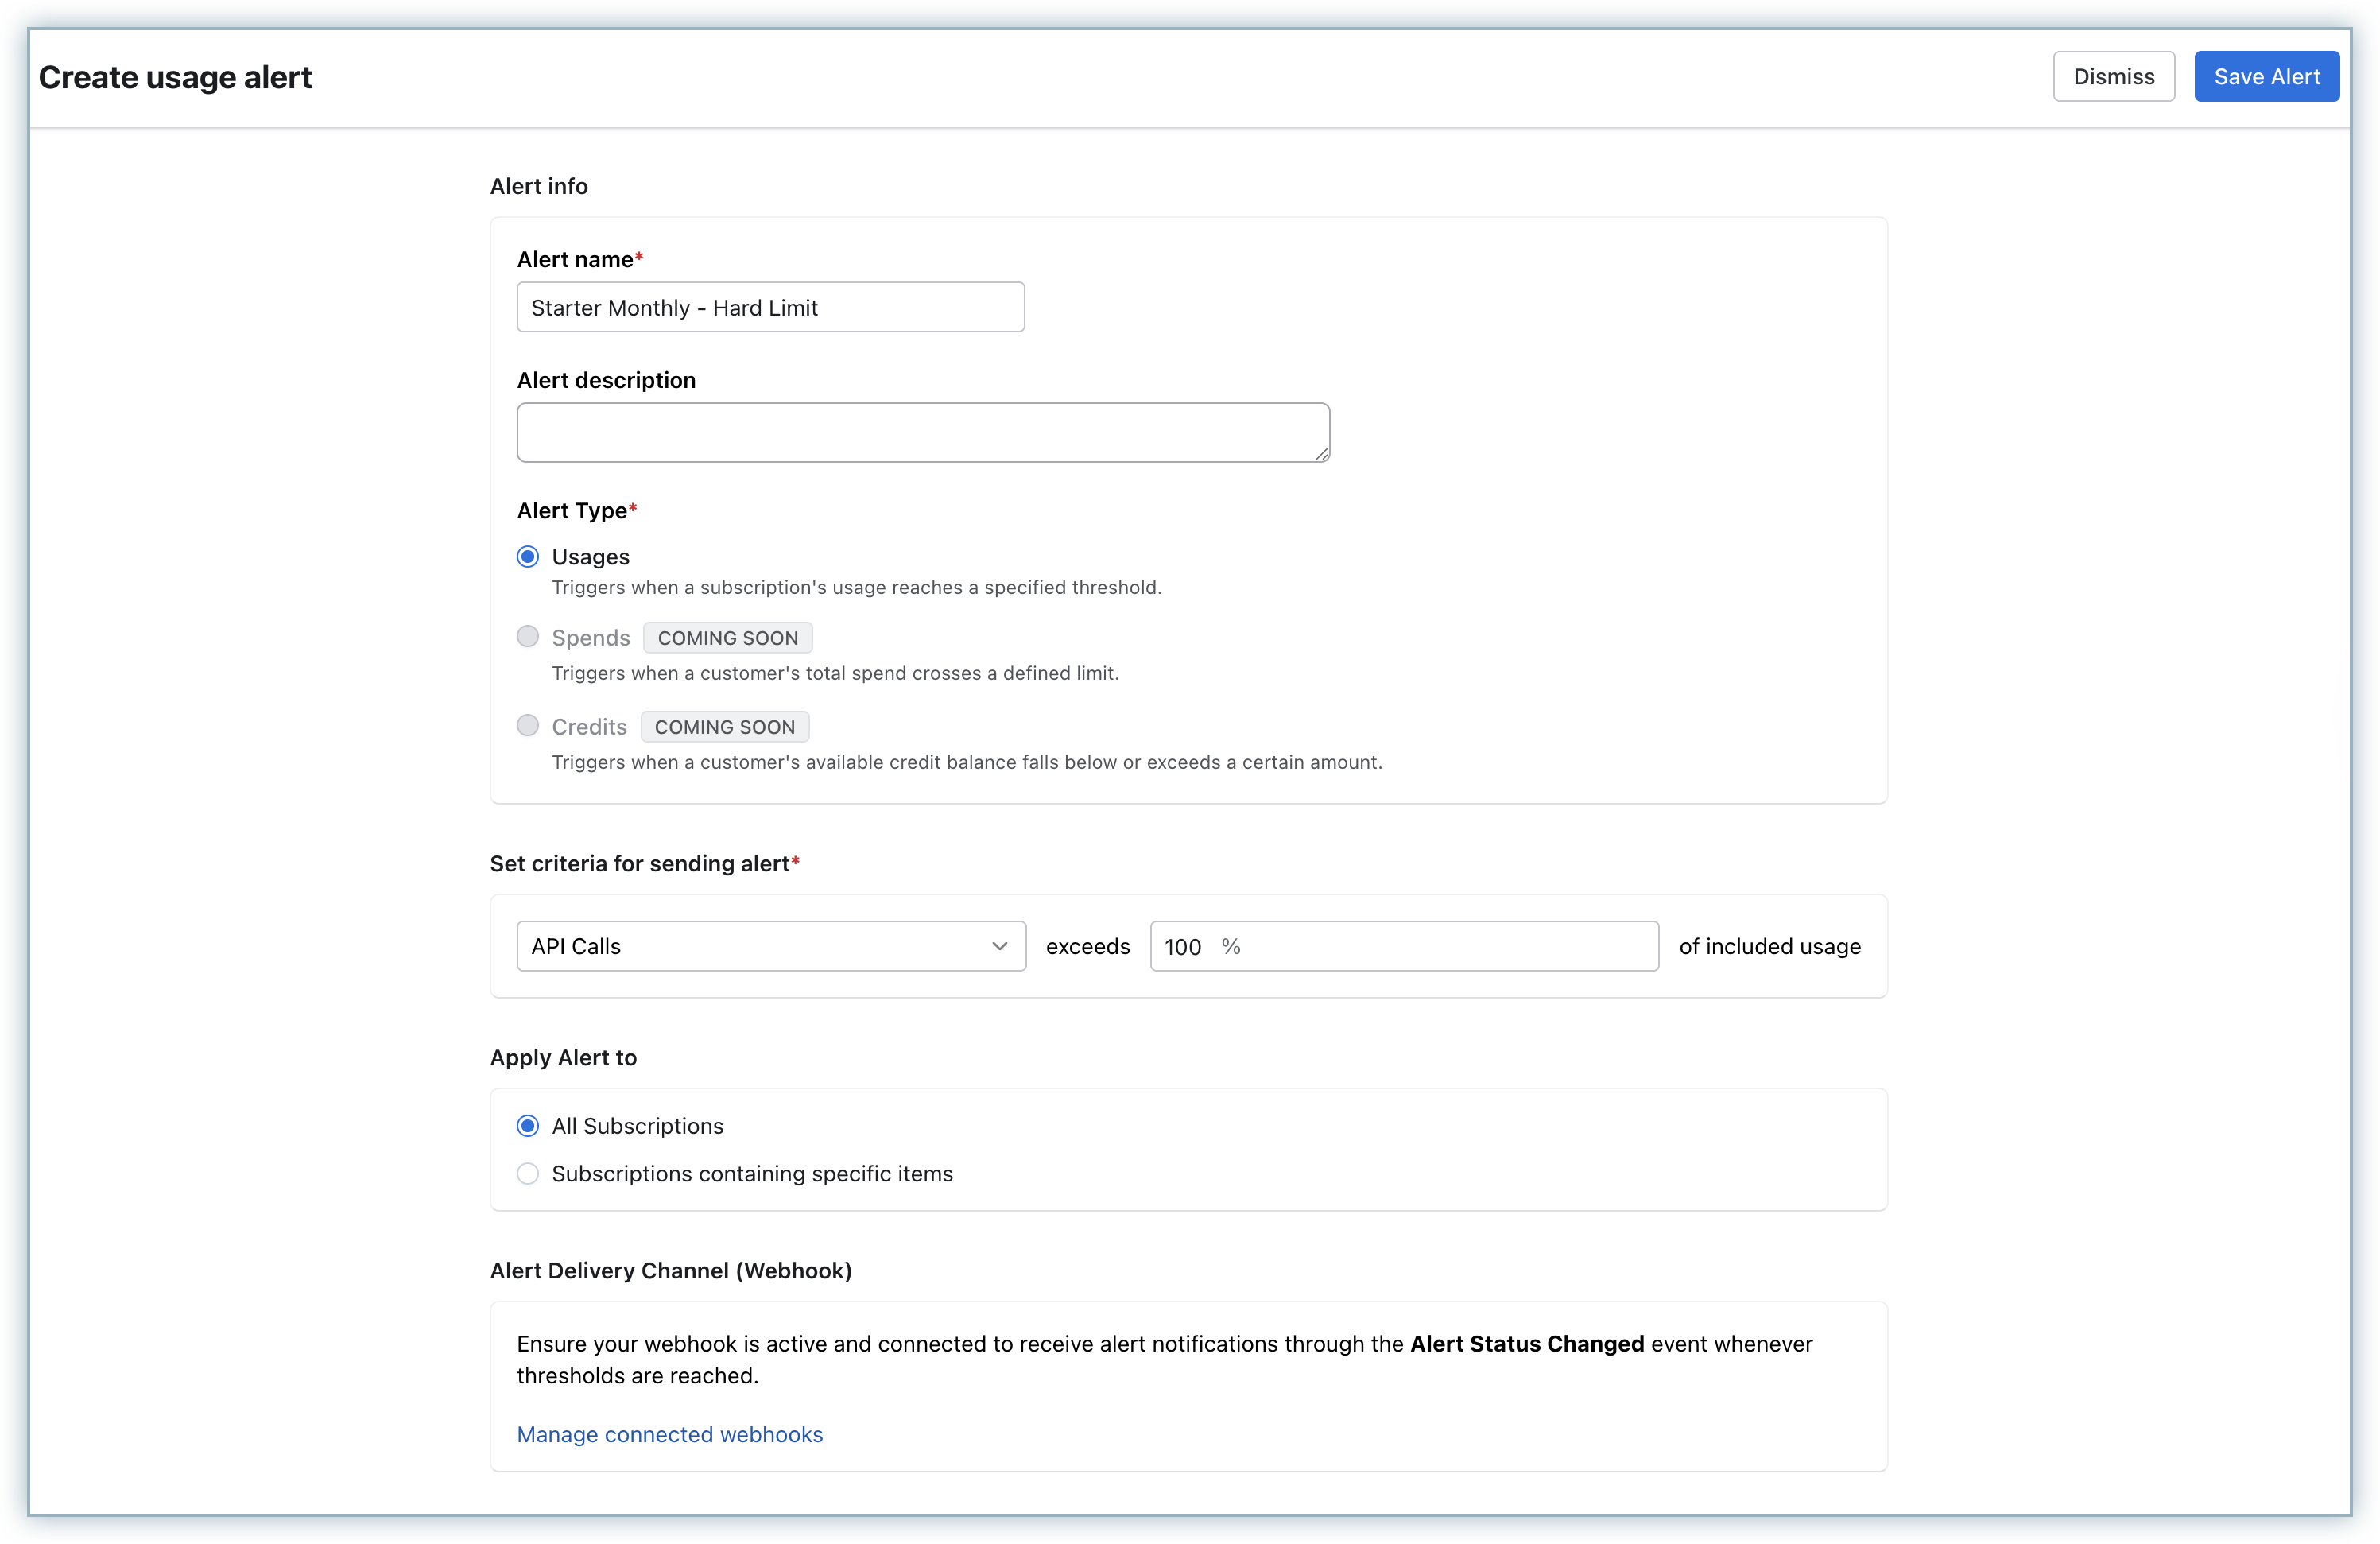Click into the Alert description textarea
2380x1544 pixels.
tap(922, 432)
